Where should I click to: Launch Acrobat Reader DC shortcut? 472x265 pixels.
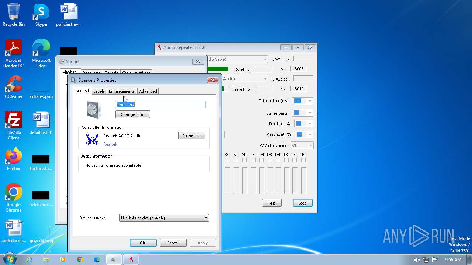click(x=14, y=54)
